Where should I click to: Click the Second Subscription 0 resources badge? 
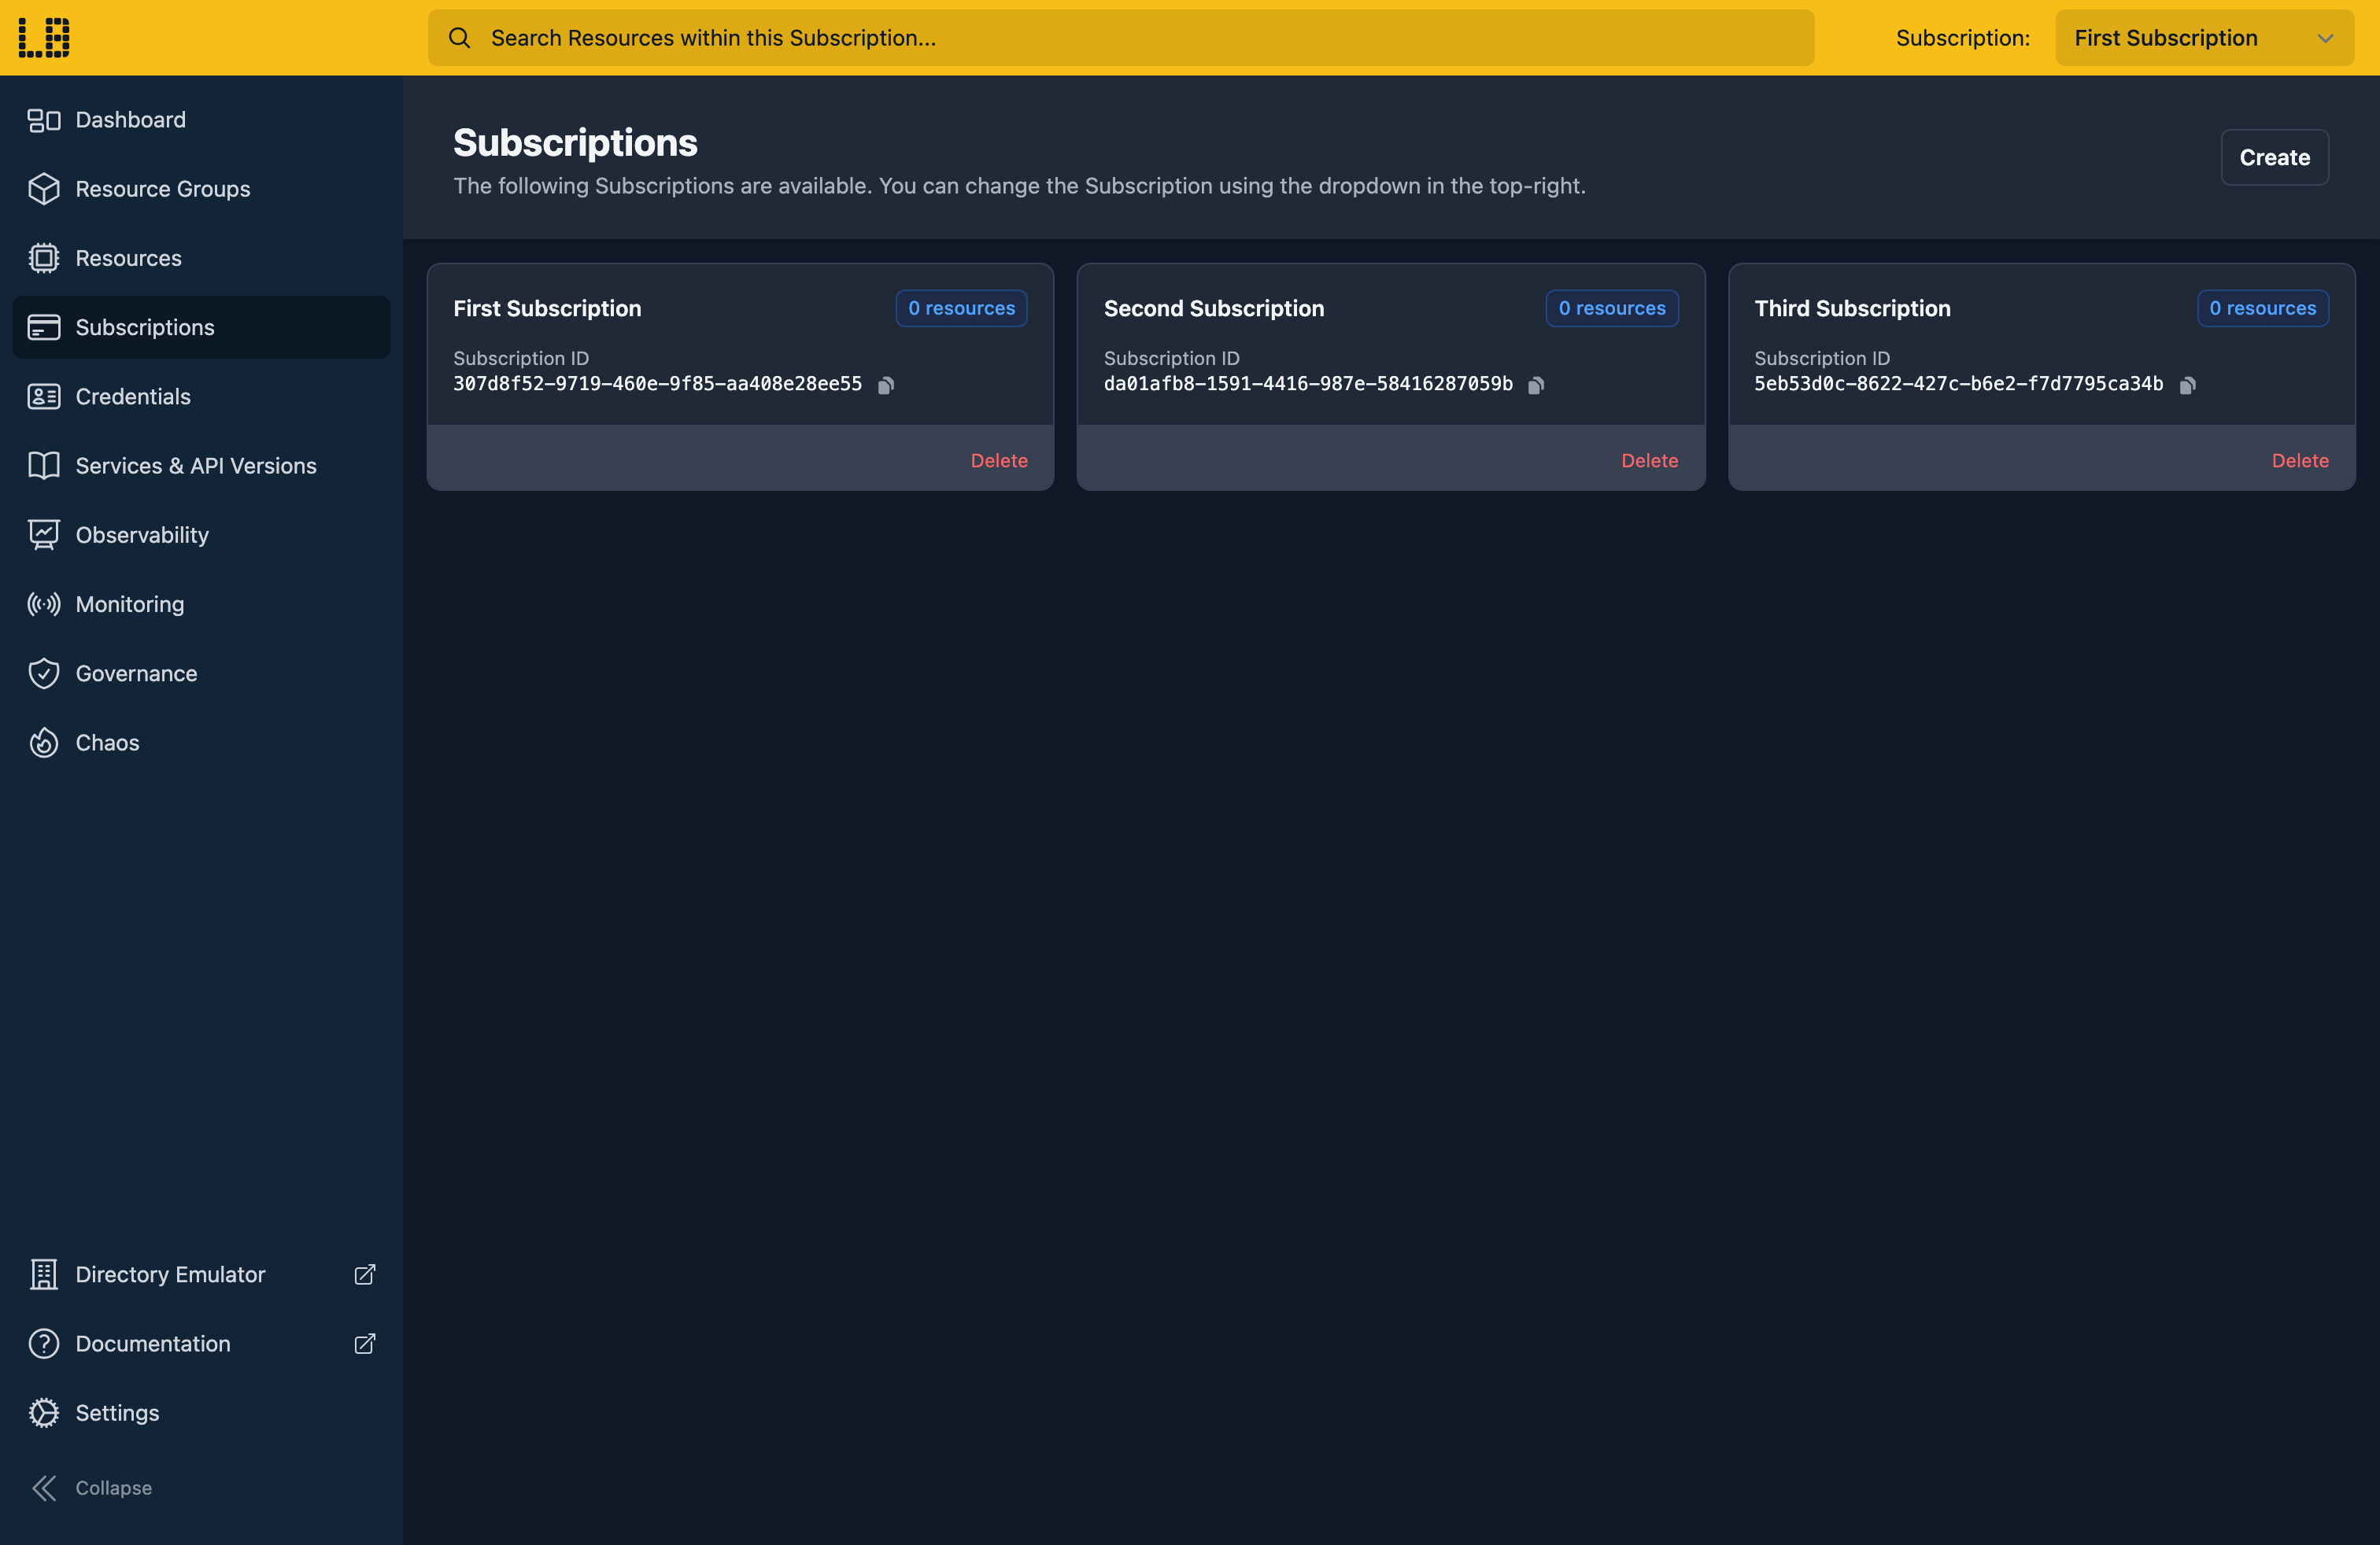[x=1612, y=308]
